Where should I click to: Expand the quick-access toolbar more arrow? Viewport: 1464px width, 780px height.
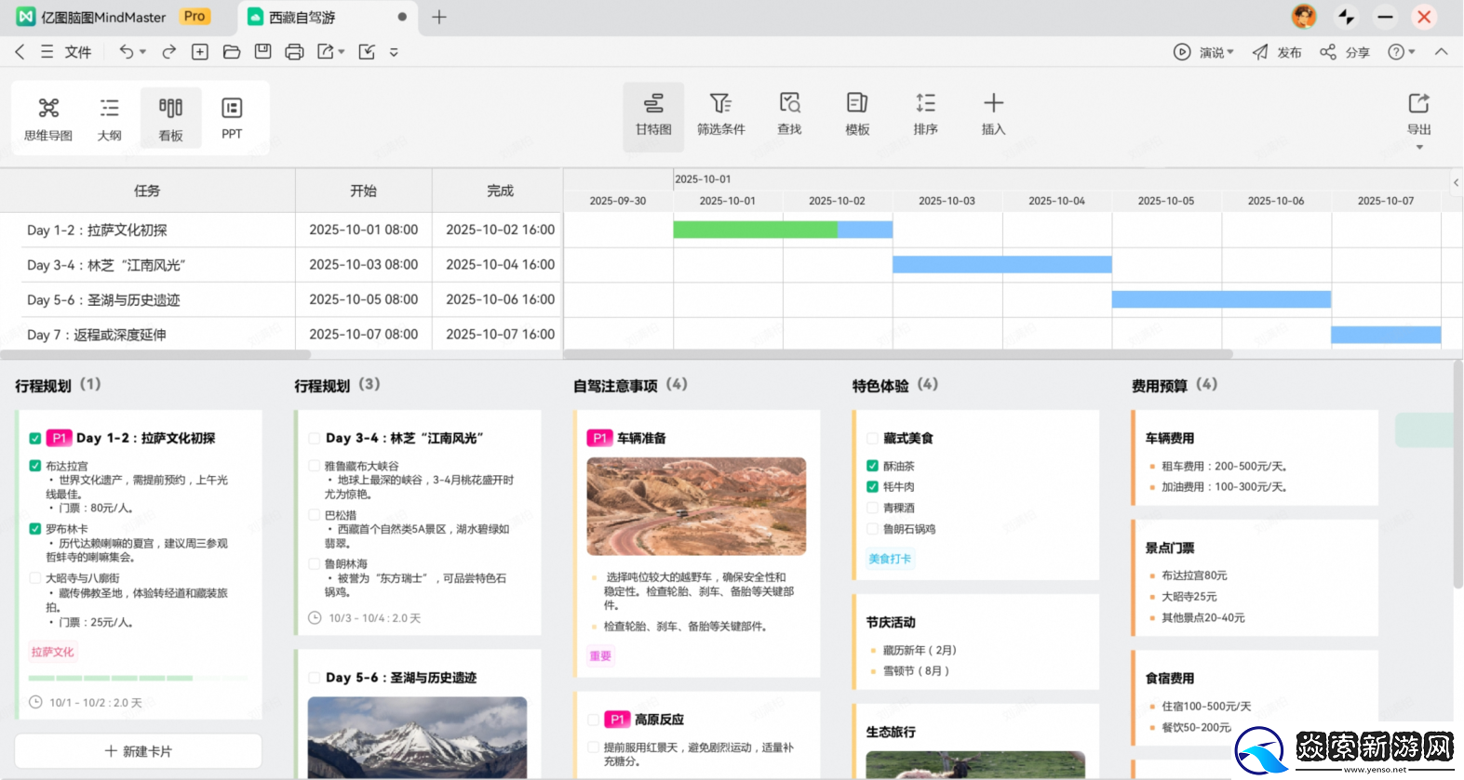[x=394, y=52]
